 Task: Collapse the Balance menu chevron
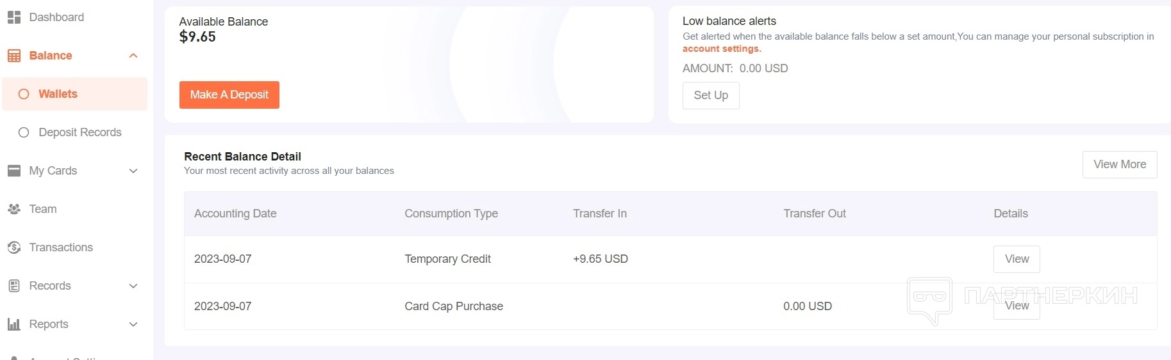[133, 56]
